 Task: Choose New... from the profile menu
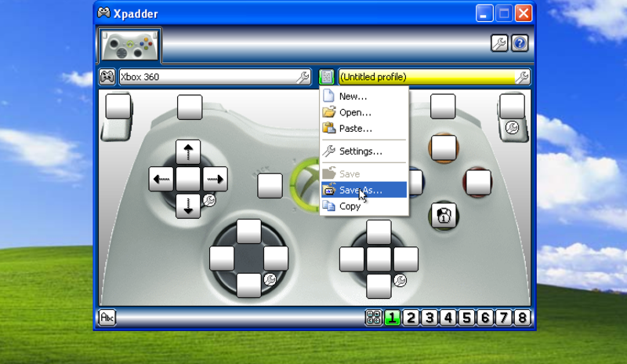coord(364,96)
